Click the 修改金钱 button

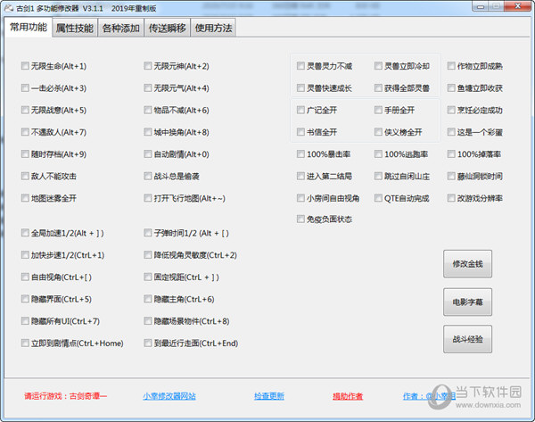pyautogui.click(x=468, y=264)
